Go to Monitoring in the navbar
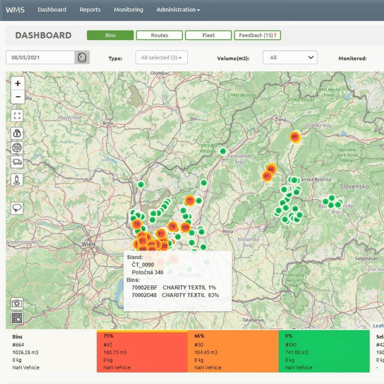This screenshot has width=384, height=384. pyautogui.click(x=128, y=10)
